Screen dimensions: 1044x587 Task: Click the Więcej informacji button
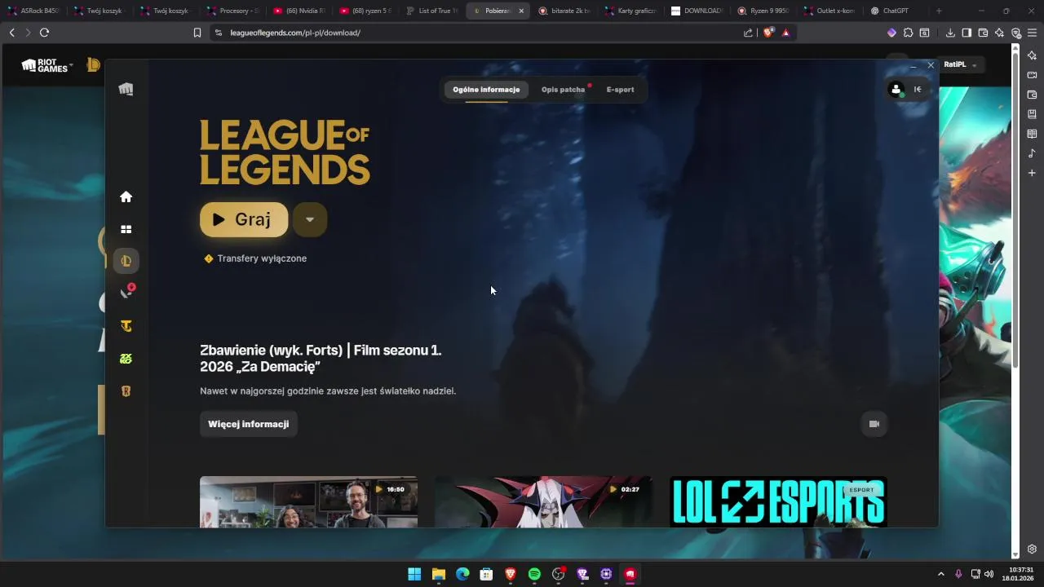point(249,424)
